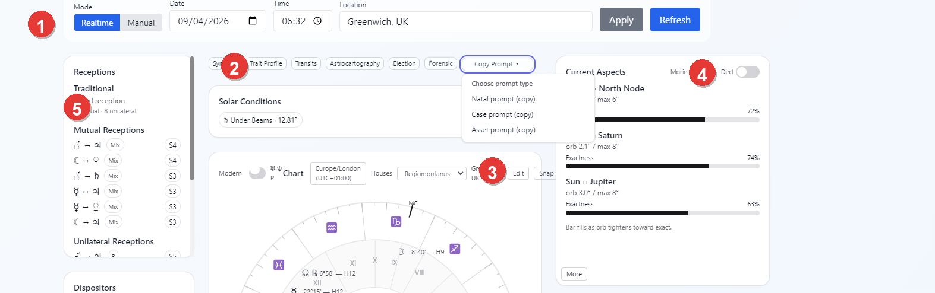Click the Mutual Receptions heading
The width and height of the screenshot is (935, 293).
point(109,130)
